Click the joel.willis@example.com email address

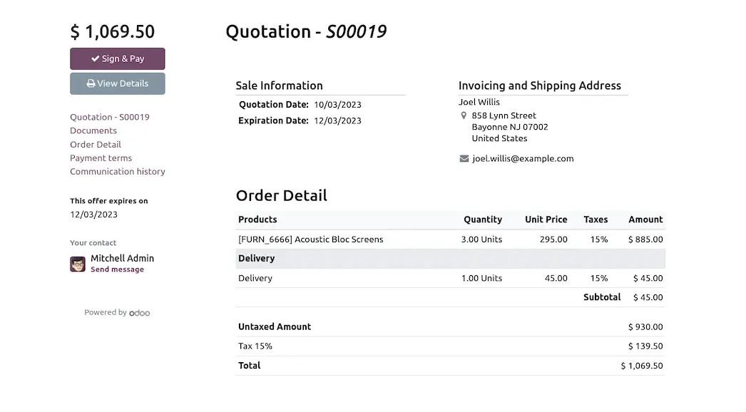click(x=523, y=158)
